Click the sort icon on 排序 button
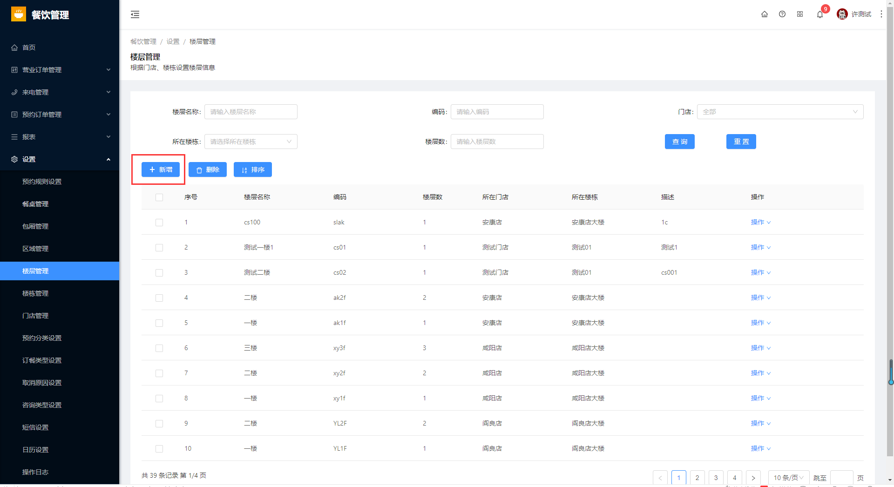Viewport: 894px width, 487px height. [x=244, y=170]
